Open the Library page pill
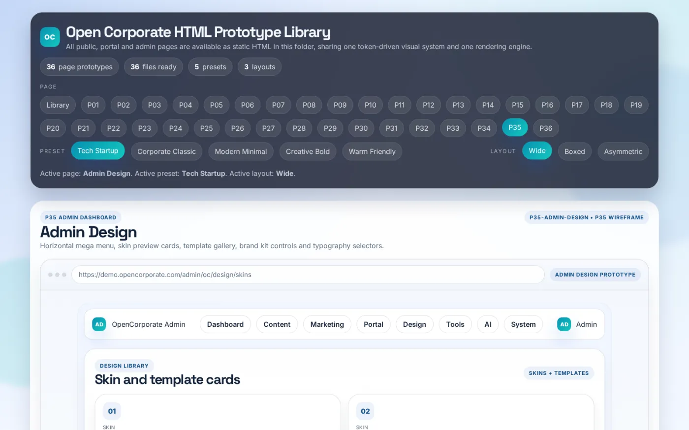 click(58, 105)
